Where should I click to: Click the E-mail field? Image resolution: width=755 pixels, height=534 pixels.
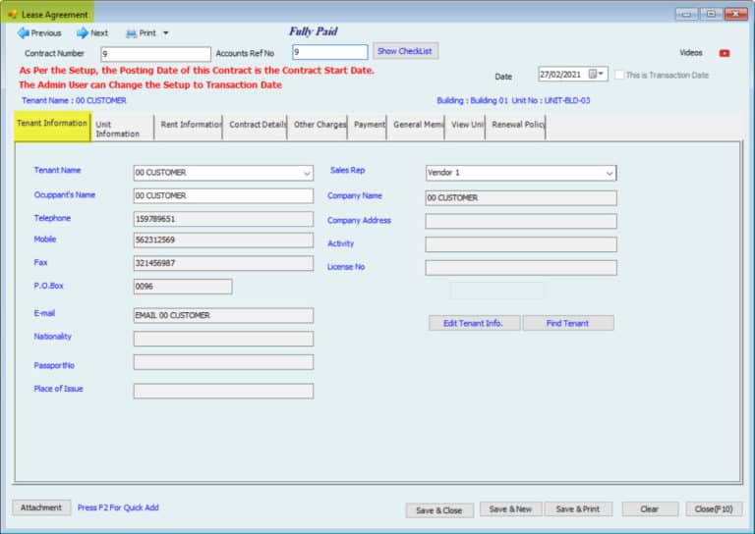point(223,315)
